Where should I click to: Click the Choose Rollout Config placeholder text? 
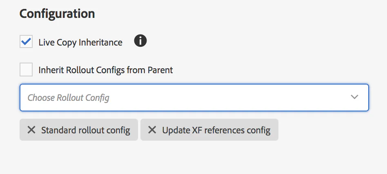point(68,98)
